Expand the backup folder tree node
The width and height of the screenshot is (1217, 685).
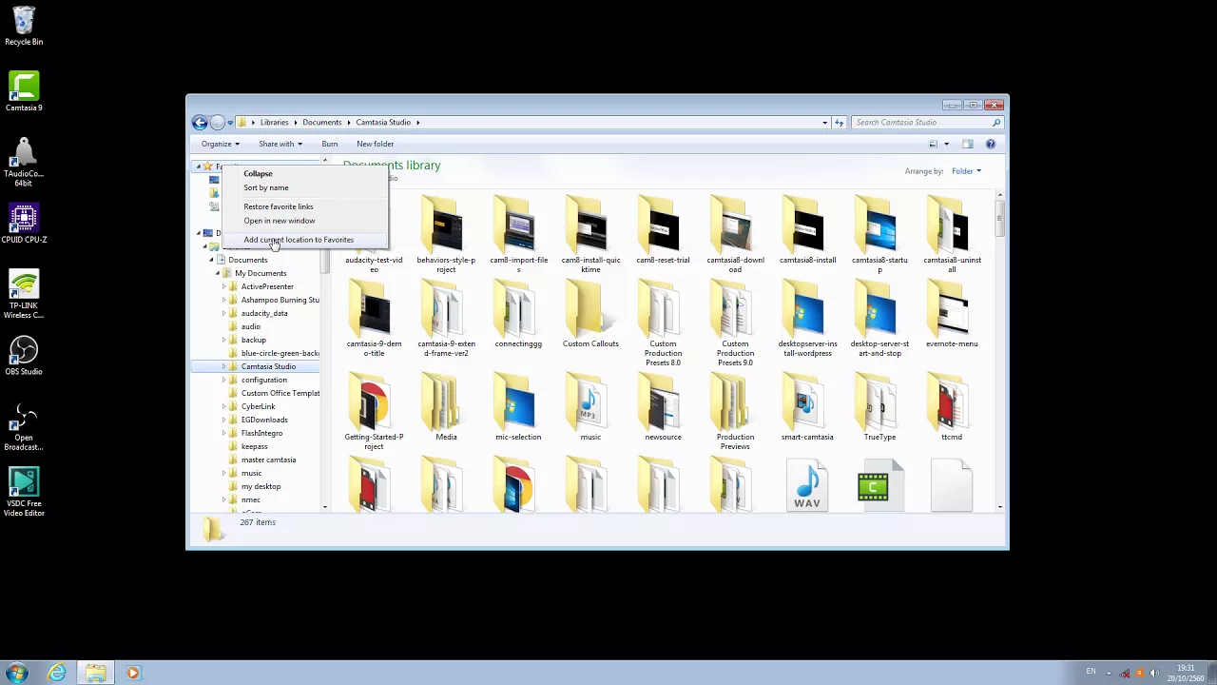point(224,340)
